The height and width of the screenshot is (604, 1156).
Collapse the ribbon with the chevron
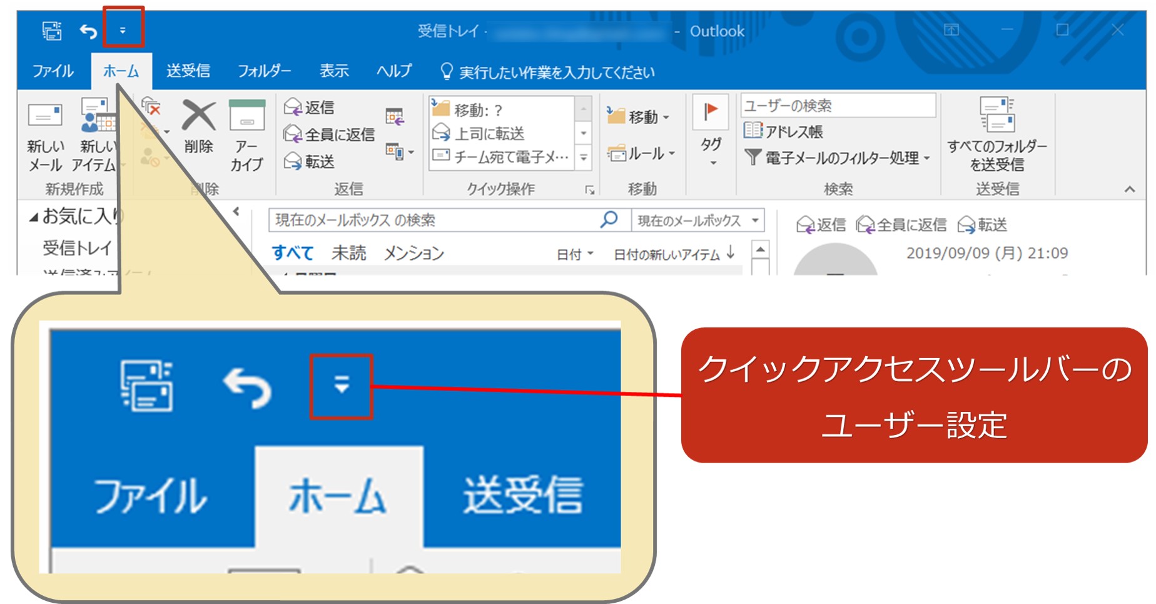click(x=1130, y=189)
